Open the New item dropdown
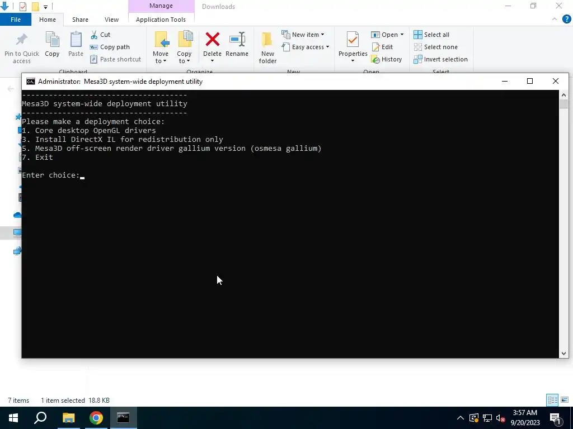This screenshot has height=429, width=573. [303, 35]
